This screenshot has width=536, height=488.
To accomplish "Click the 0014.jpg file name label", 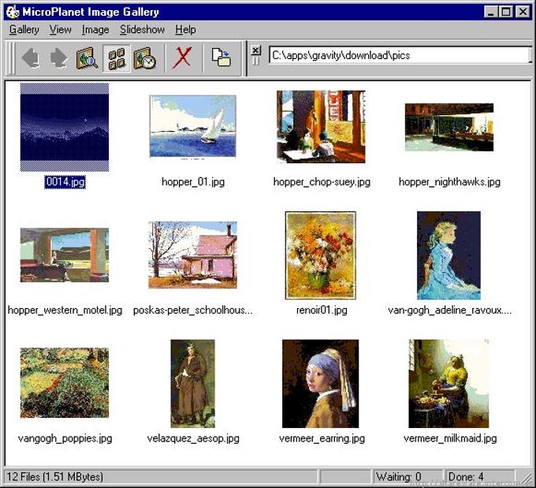I will 65,182.
